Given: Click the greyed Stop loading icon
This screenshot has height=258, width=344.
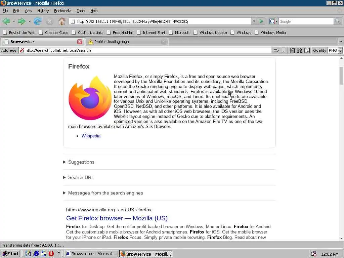Looking at the screenshot, I should tap(50, 21).
